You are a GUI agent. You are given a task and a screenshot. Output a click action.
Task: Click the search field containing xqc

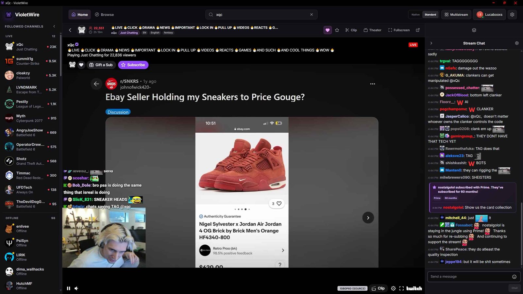pyautogui.click(x=261, y=15)
